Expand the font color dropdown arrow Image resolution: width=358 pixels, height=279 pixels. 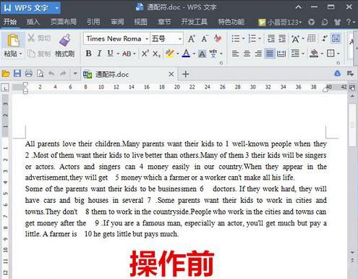pos(194,54)
